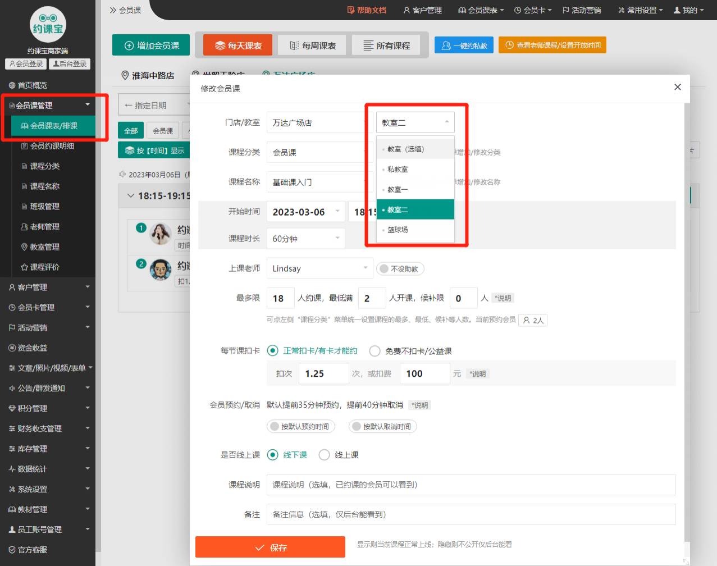
Task: Open 会员卡 top menu dropdown
Action: (x=533, y=10)
